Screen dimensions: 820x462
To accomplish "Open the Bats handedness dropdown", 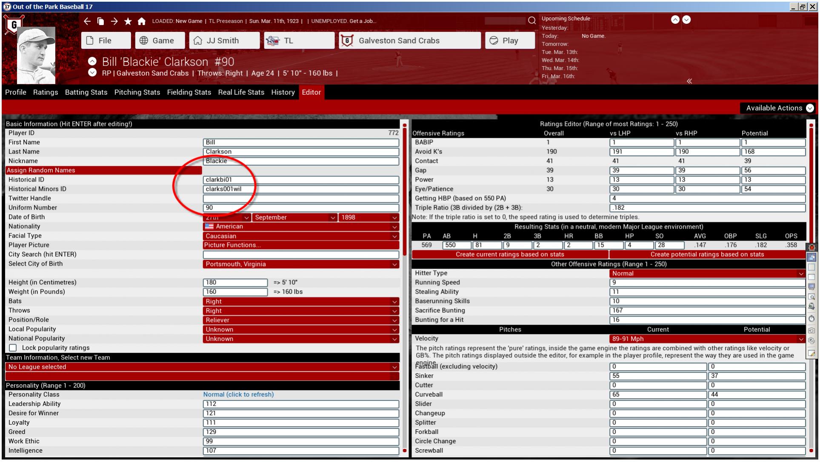I will pyautogui.click(x=301, y=301).
